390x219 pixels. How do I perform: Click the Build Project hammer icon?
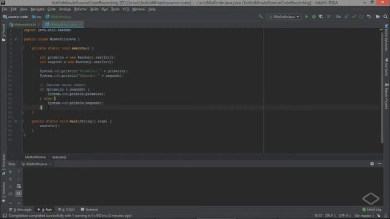(x=260, y=16)
